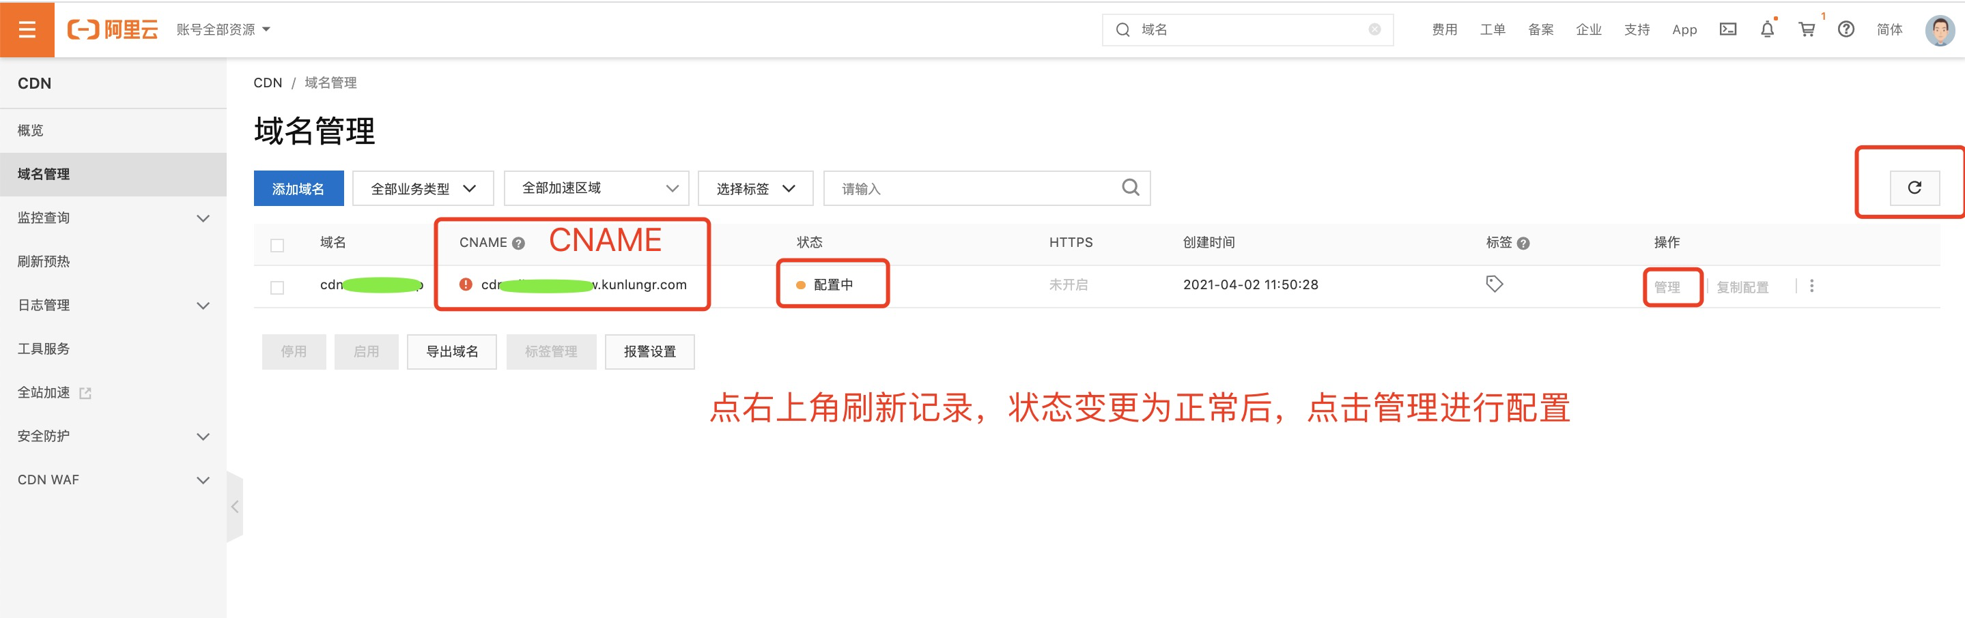Image resolution: width=1965 pixels, height=618 pixels.
Task: Open the 全部加速区域 dropdown
Action: (x=596, y=188)
